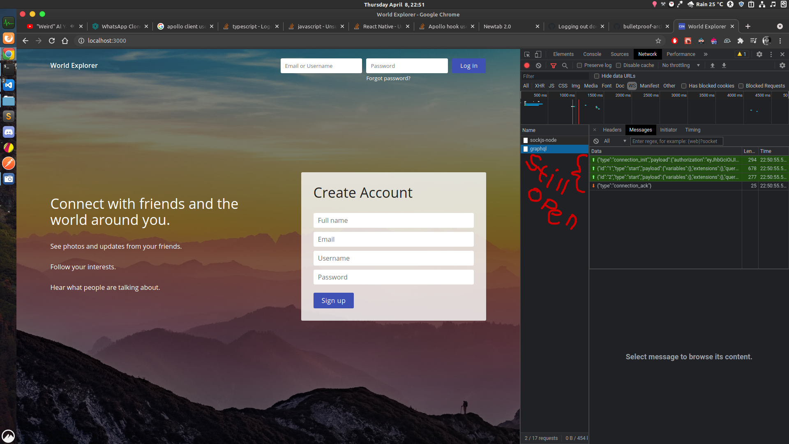Export the HAR file via download icon
The width and height of the screenshot is (789, 444).
(724, 65)
